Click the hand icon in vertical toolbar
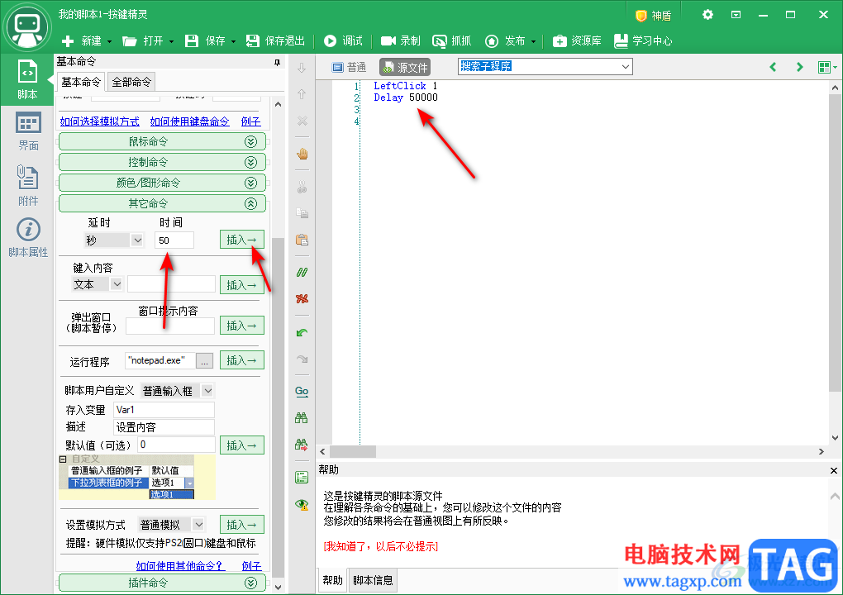The height and width of the screenshot is (595, 843). [302, 155]
